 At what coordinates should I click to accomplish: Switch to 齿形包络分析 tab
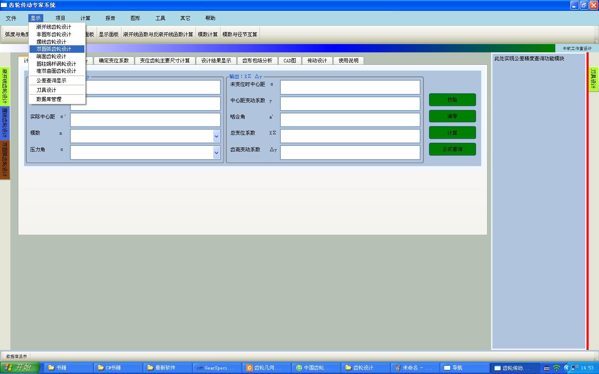click(x=257, y=61)
